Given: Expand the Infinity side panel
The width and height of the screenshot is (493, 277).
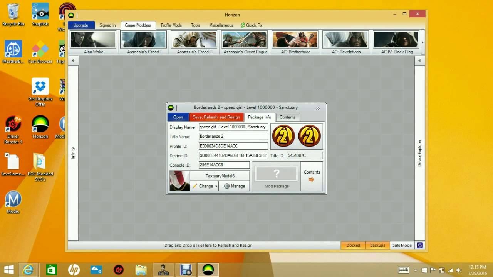Looking at the screenshot, I should coord(73,60).
